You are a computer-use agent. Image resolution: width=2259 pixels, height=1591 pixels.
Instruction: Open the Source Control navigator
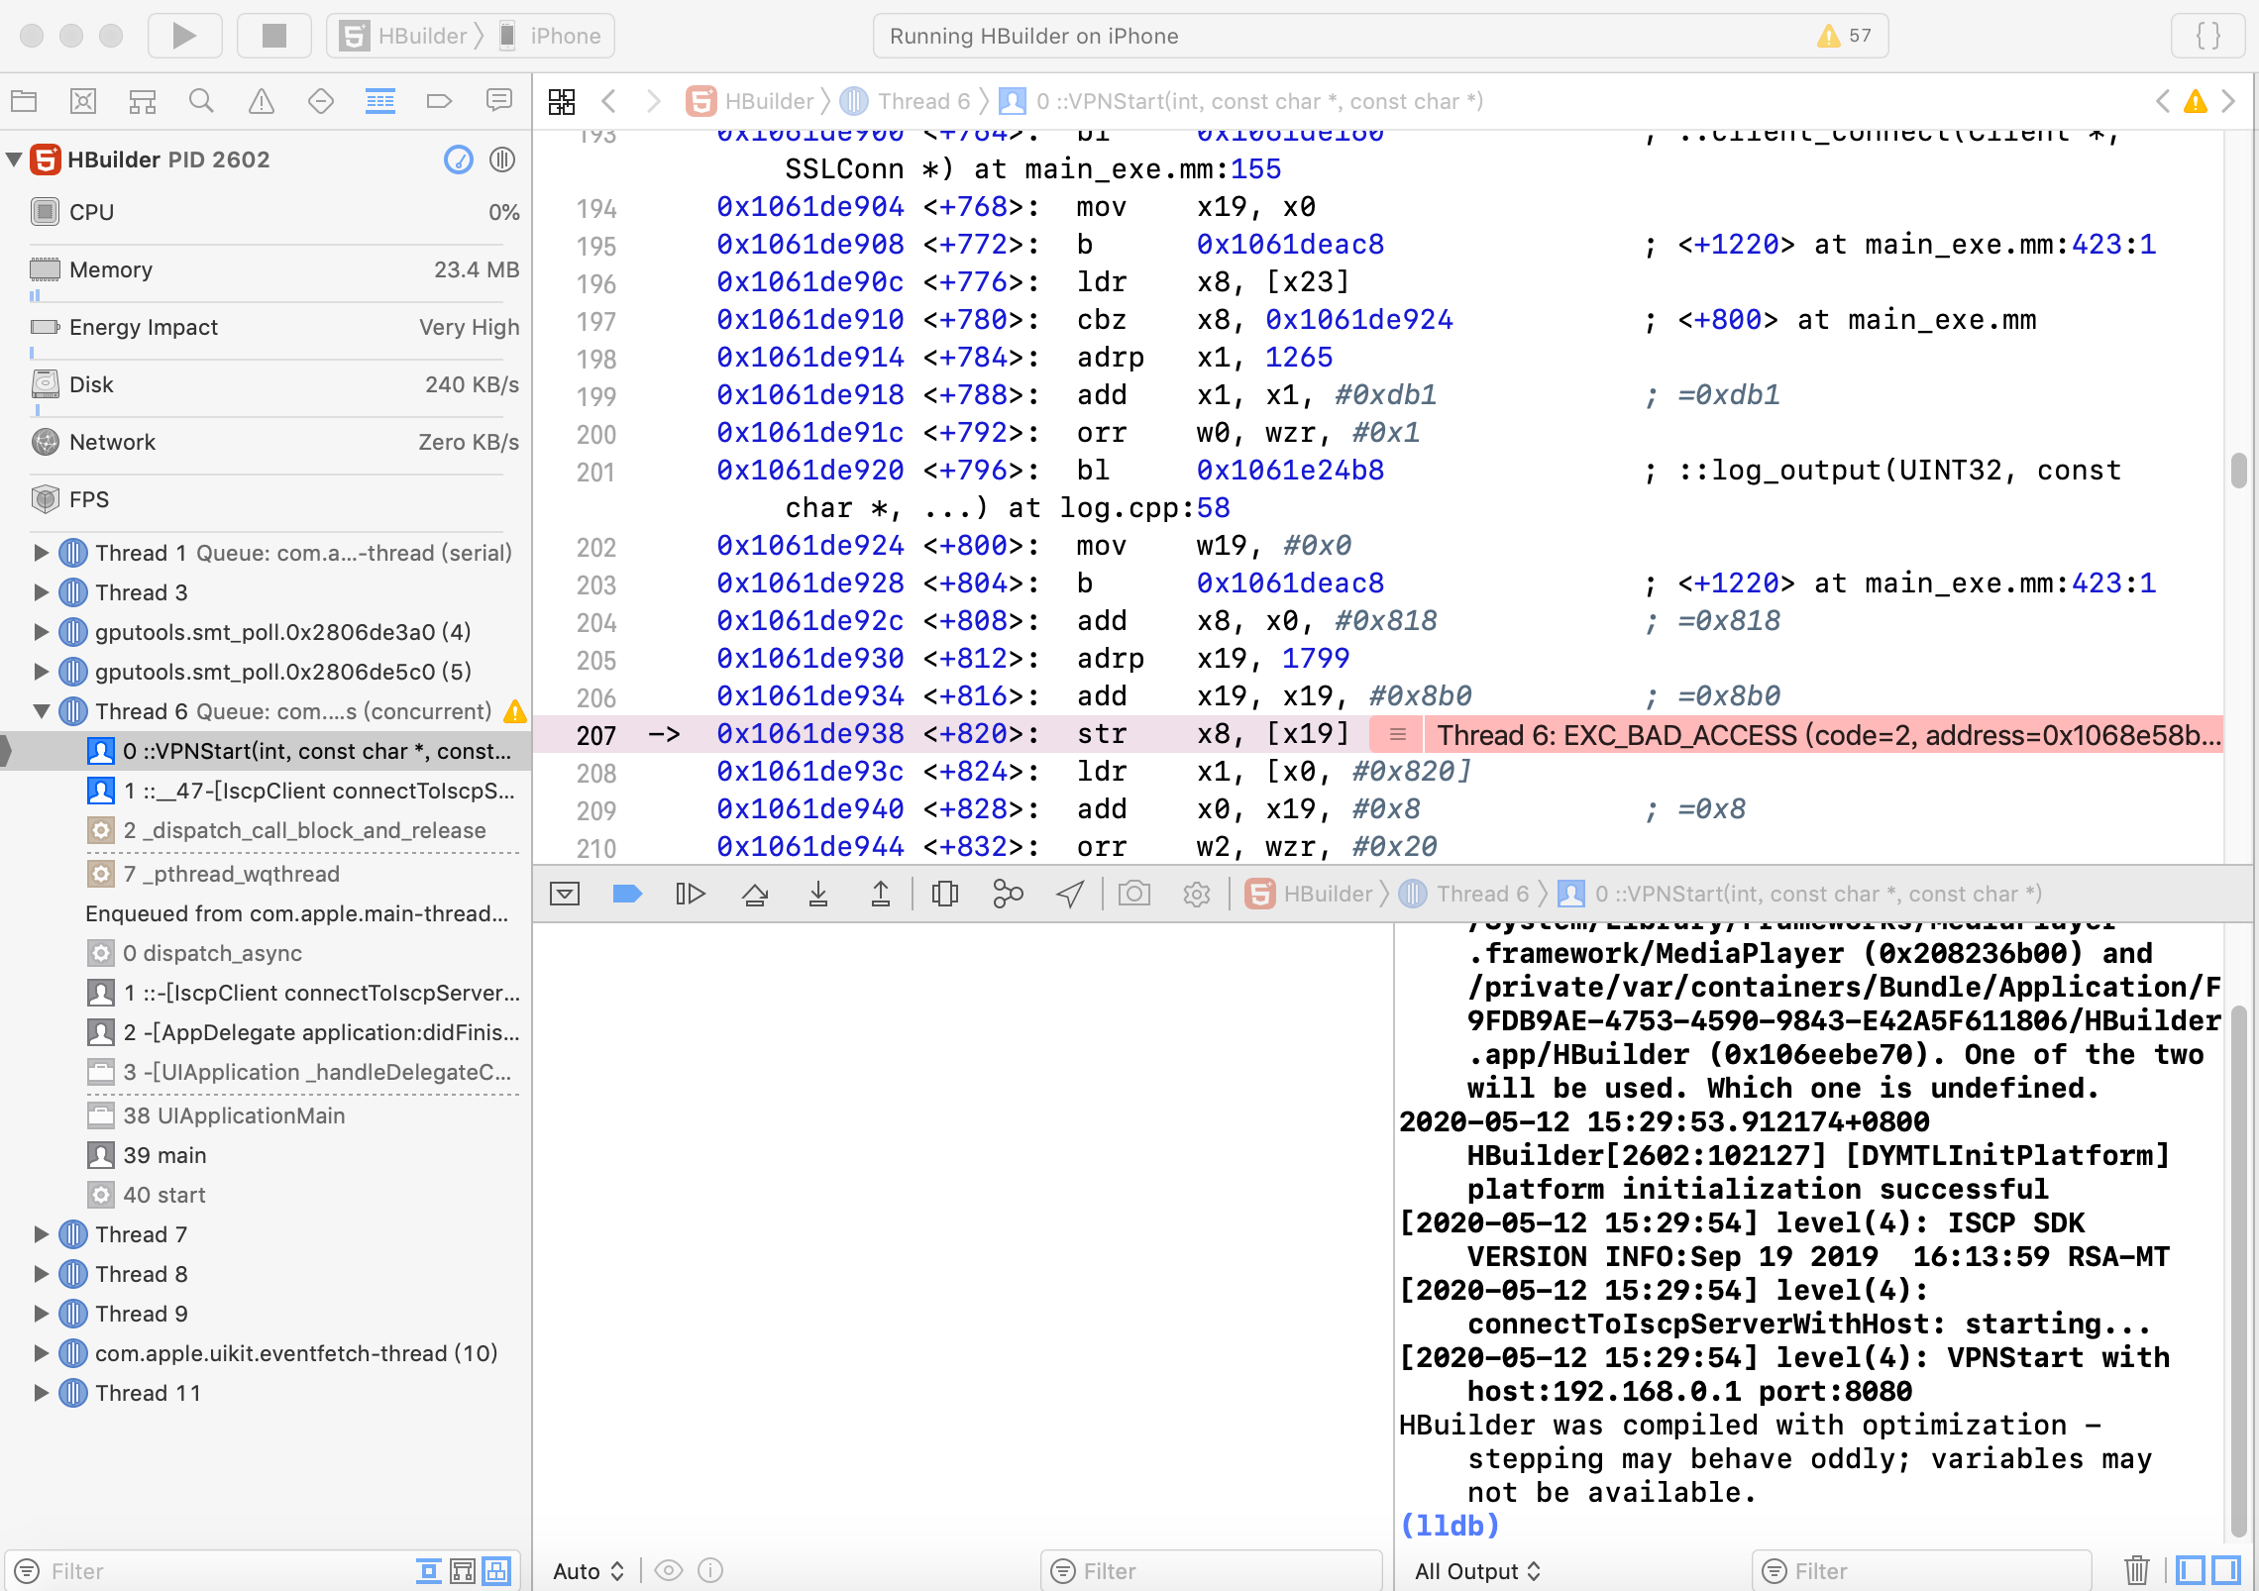pyautogui.click(x=83, y=101)
